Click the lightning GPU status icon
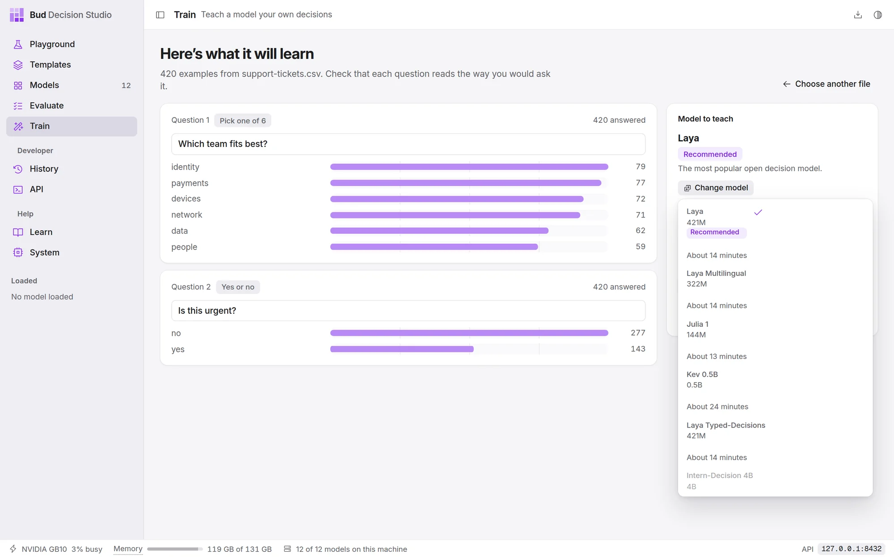894x558 pixels. (13, 549)
